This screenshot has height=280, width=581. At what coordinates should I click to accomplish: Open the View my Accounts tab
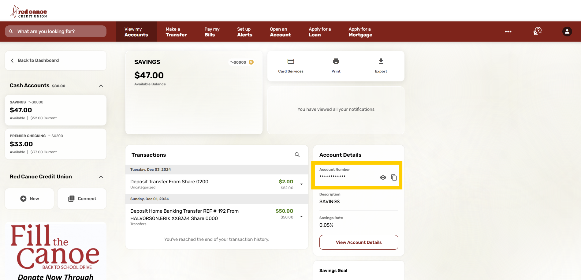point(136,32)
